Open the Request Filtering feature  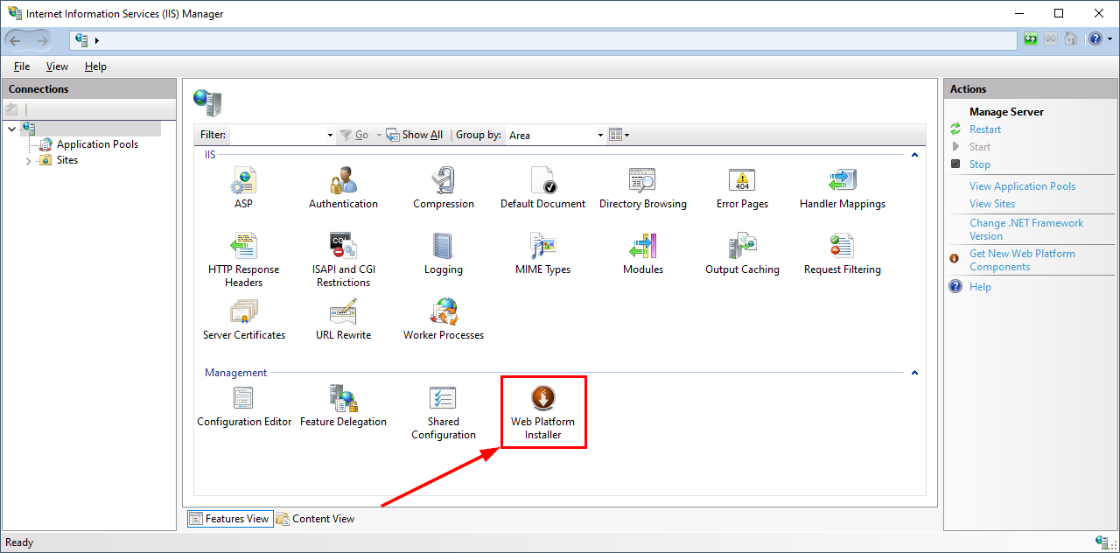(842, 255)
